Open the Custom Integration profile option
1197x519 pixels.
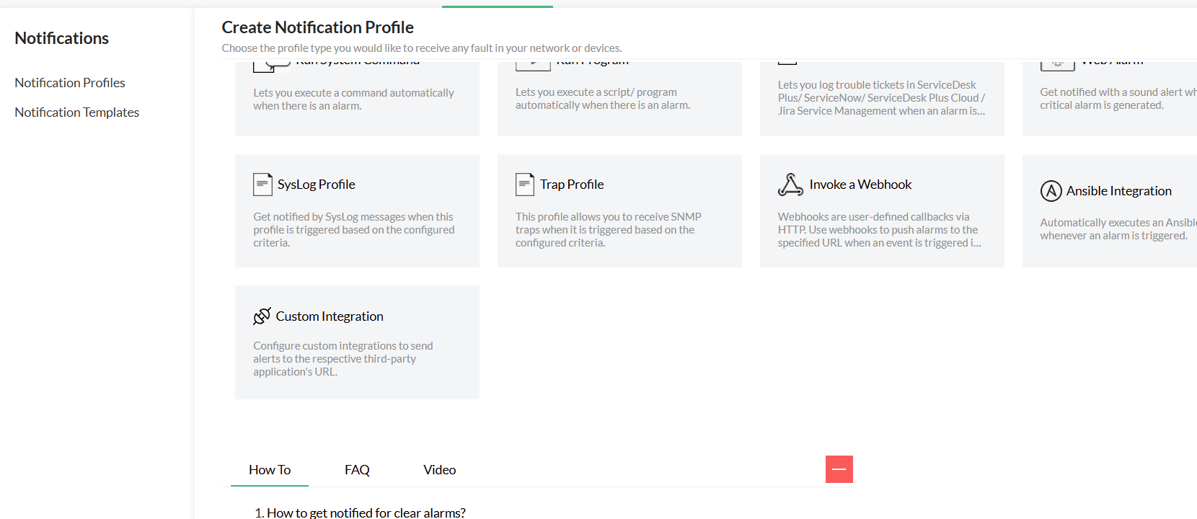(x=357, y=342)
